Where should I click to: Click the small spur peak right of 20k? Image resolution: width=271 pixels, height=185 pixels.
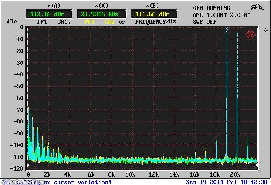click(248, 148)
